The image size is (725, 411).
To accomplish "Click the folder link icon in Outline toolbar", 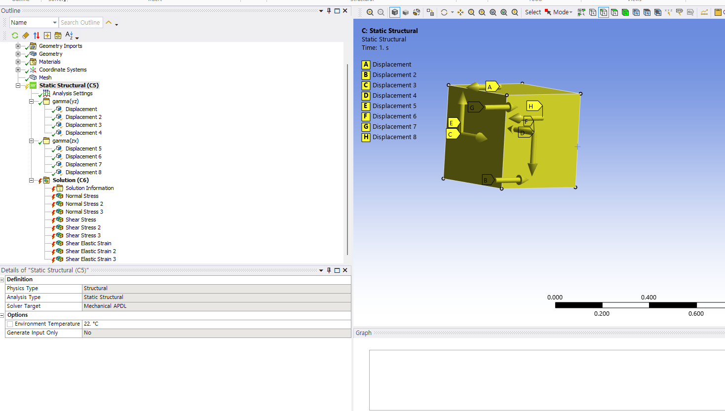I will 58,36.
